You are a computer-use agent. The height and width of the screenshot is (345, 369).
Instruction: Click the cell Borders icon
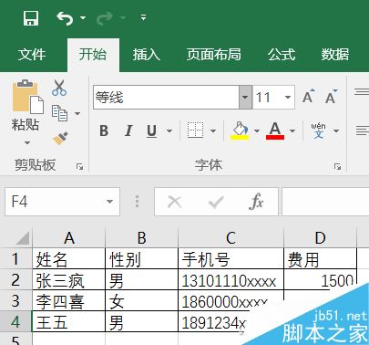[195, 131]
